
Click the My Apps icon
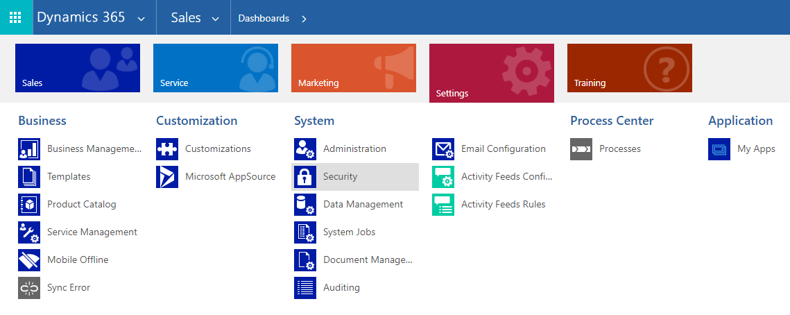719,149
